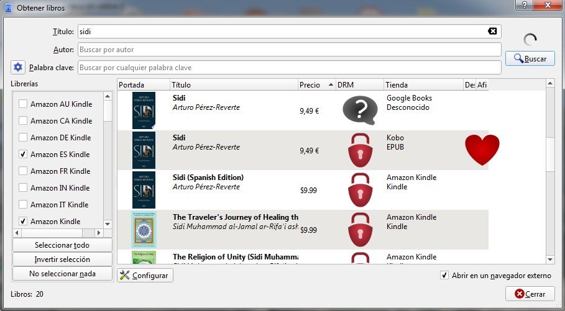
Task: Click the padlock icon for Sidi (Spanish Edition)
Action: [360, 190]
